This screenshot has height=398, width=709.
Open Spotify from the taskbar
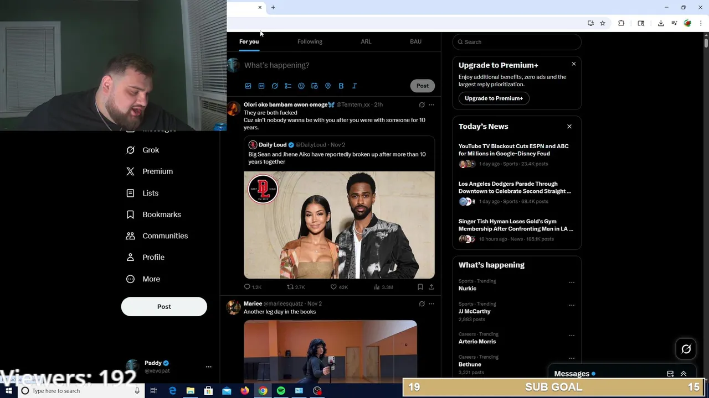[x=281, y=391]
